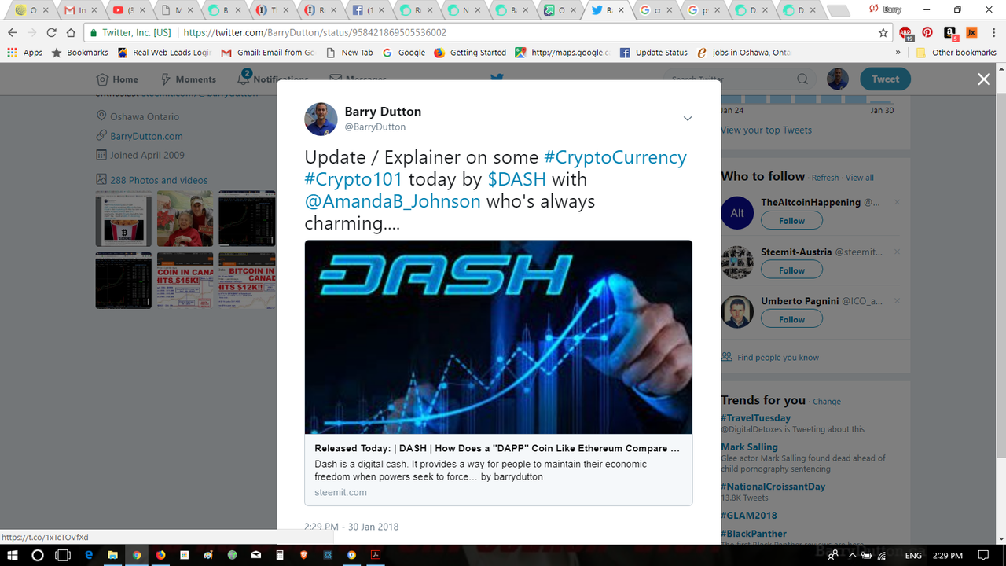Open the @AmandaB_Johnson mention link
The width and height of the screenshot is (1006, 566).
click(x=392, y=200)
